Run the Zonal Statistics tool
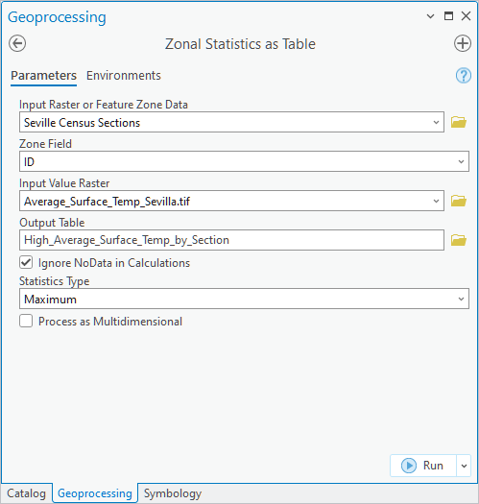 (422, 466)
